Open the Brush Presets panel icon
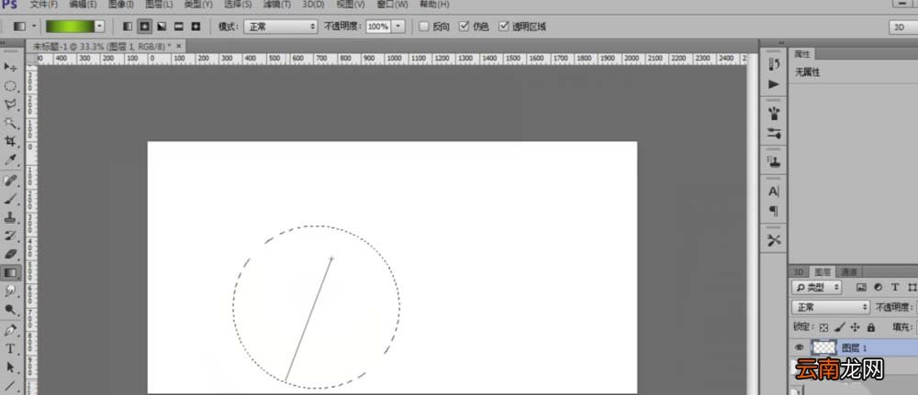The height and width of the screenshot is (395, 918). (774, 113)
